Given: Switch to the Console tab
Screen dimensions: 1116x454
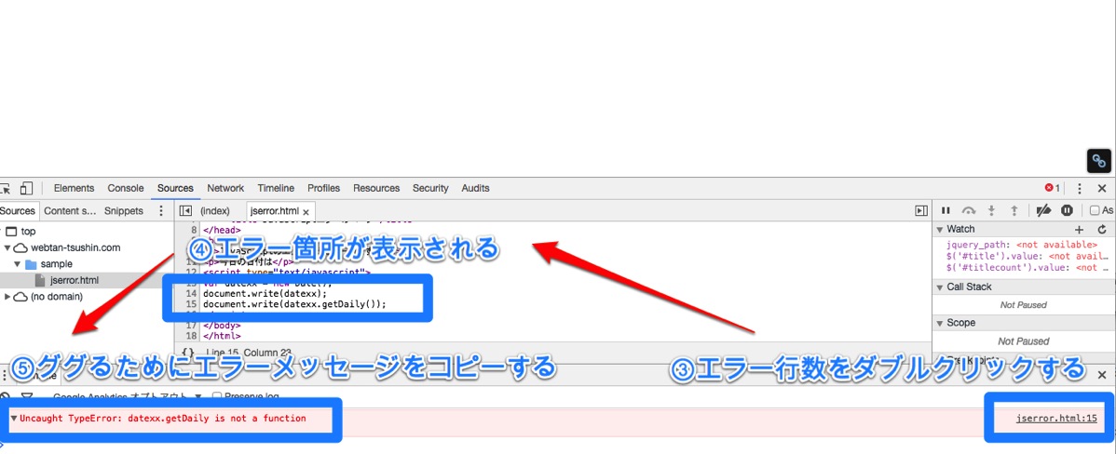Looking at the screenshot, I should pyautogui.click(x=126, y=188).
